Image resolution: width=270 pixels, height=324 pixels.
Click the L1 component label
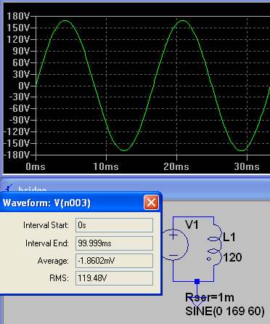point(229,237)
